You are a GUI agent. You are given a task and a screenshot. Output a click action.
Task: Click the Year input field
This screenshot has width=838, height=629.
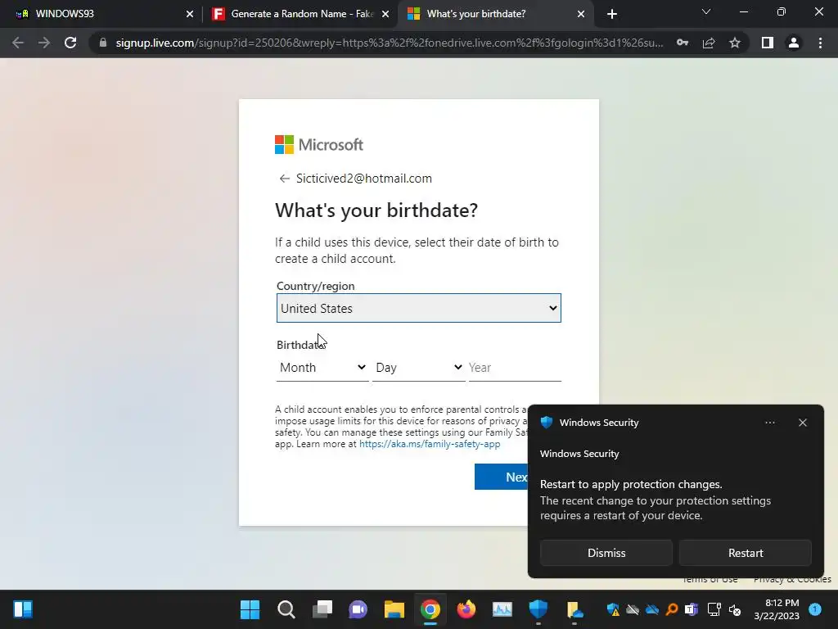515,368
